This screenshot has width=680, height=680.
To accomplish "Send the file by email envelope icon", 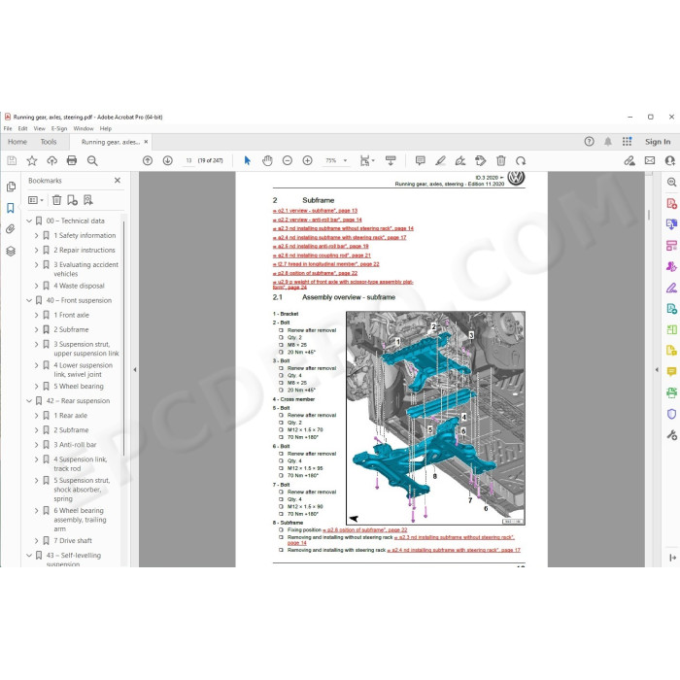I will (650, 161).
